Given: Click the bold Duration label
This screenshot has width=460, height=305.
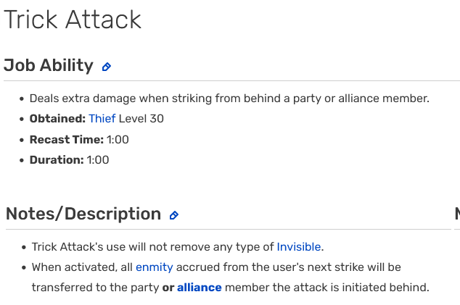Looking at the screenshot, I should pyautogui.click(x=57, y=159).
